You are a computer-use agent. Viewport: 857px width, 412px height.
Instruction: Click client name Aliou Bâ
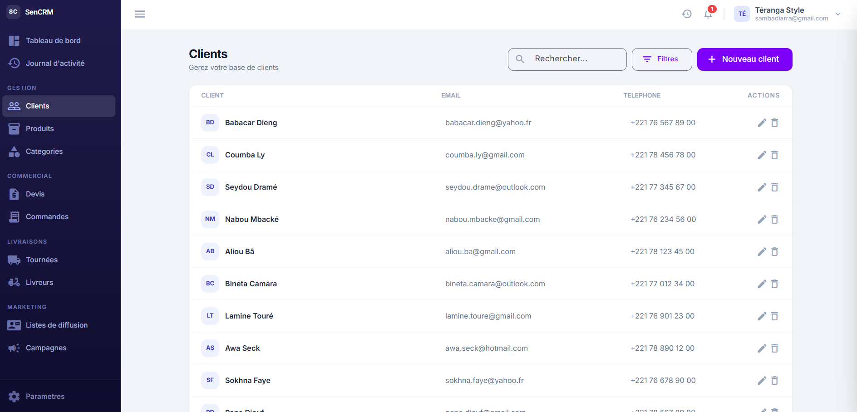click(x=240, y=252)
